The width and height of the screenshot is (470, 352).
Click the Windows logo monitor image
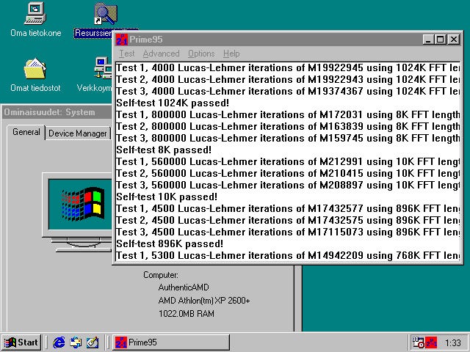click(x=77, y=212)
